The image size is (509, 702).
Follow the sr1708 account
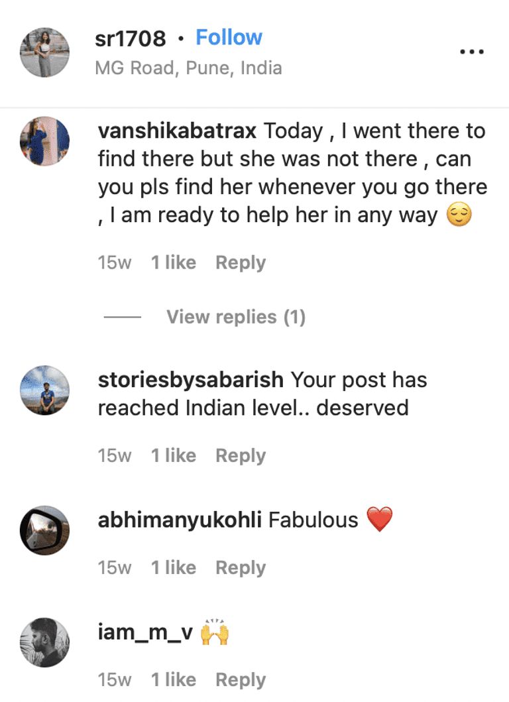pos(229,37)
